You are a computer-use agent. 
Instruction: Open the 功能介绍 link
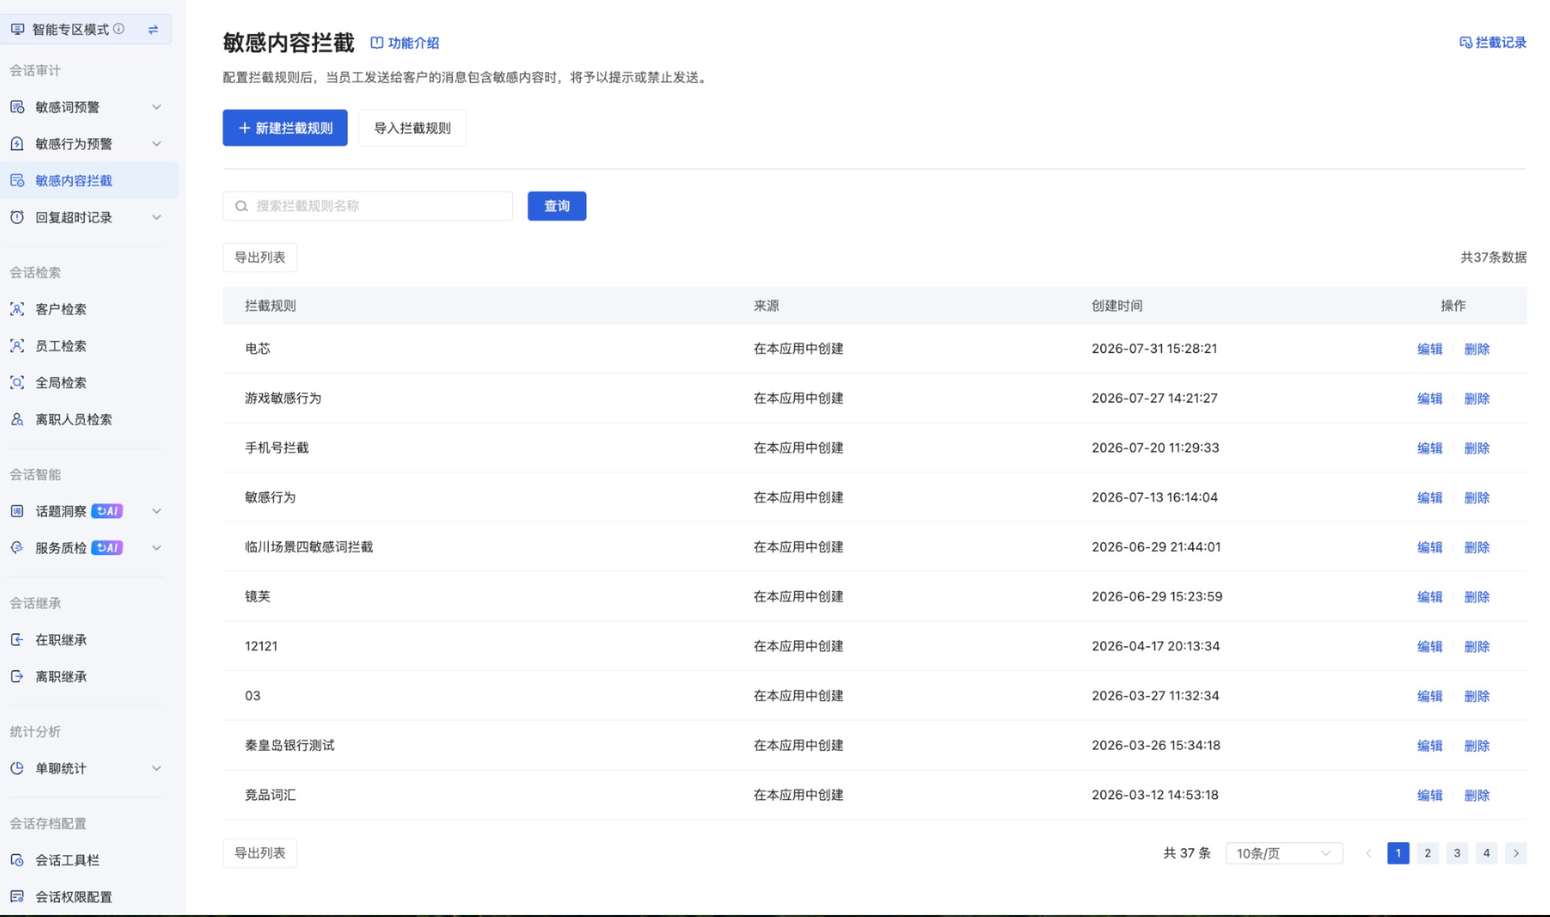tap(405, 43)
